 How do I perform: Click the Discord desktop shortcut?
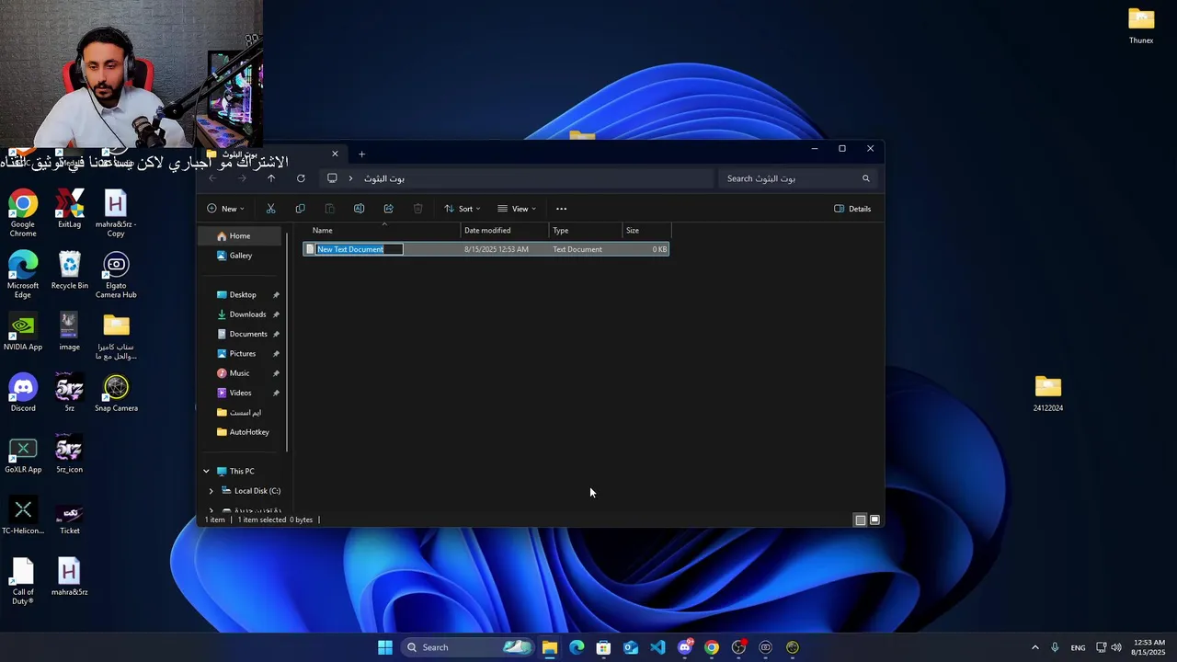(23, 394)
